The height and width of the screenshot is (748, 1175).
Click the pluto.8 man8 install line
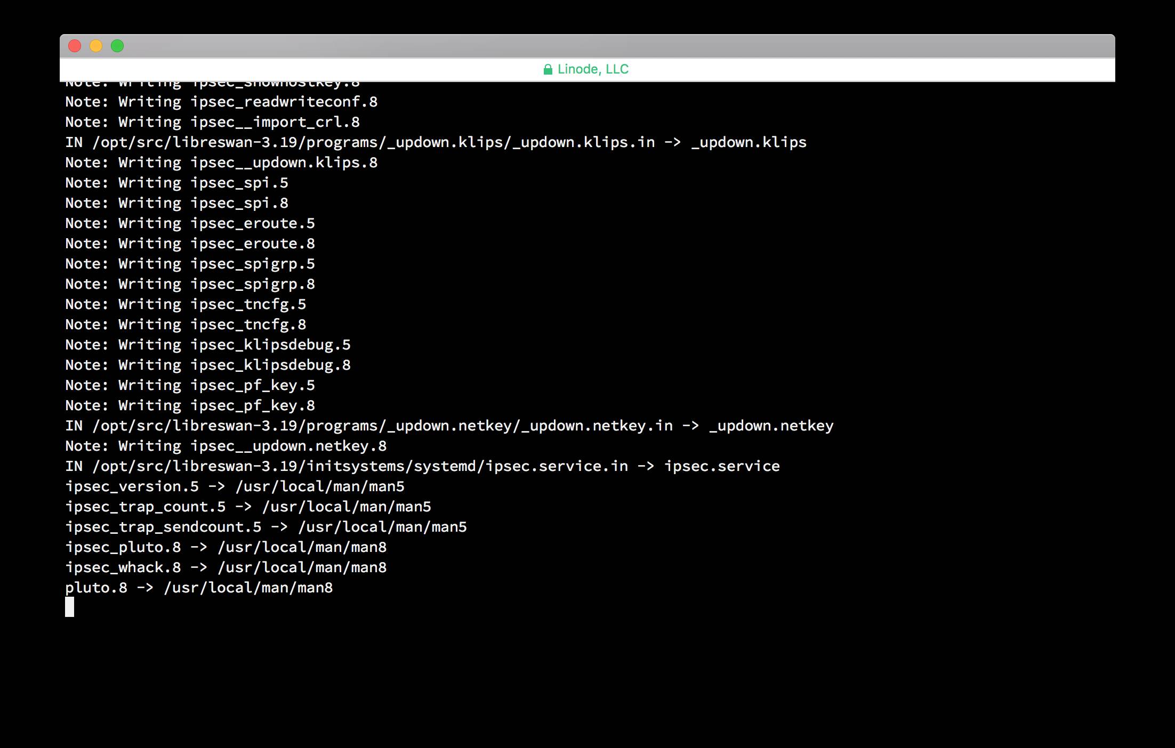(x=199, y=588)
